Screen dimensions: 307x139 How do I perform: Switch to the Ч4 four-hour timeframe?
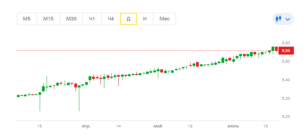tap(111, 19)
